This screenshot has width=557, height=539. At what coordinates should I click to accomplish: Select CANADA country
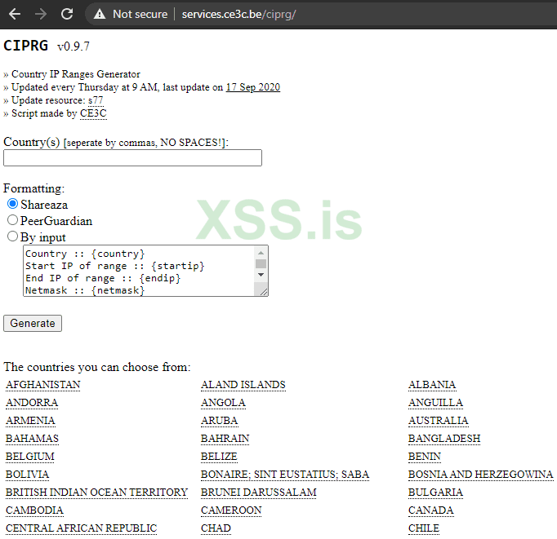coord(431,510)
